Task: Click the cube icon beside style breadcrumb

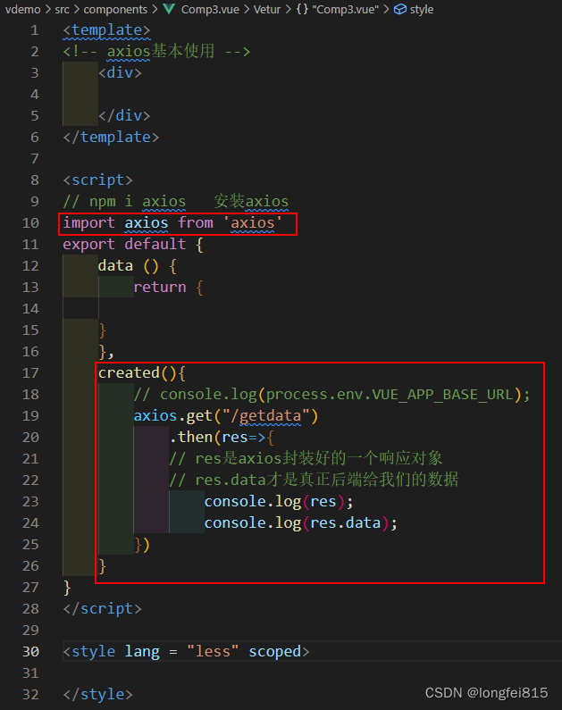Action: pos(400,9)
